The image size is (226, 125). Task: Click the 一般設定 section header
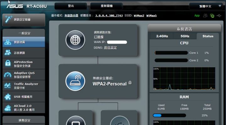[24, 33]
